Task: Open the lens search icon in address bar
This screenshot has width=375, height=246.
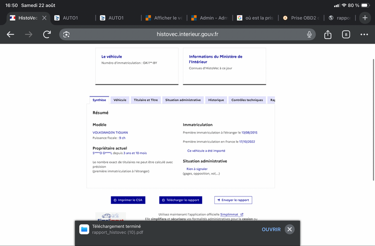Action: pyautogui.click(x=66, y=34)
